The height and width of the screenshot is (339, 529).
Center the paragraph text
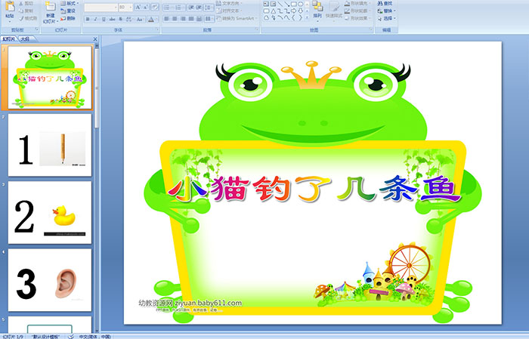click(x=175, y=19)
